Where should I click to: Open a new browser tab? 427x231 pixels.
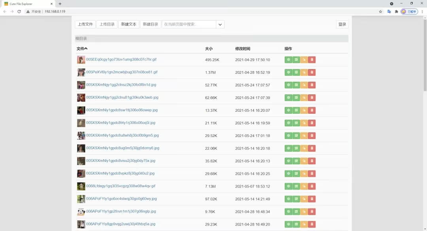coord(60,4)
